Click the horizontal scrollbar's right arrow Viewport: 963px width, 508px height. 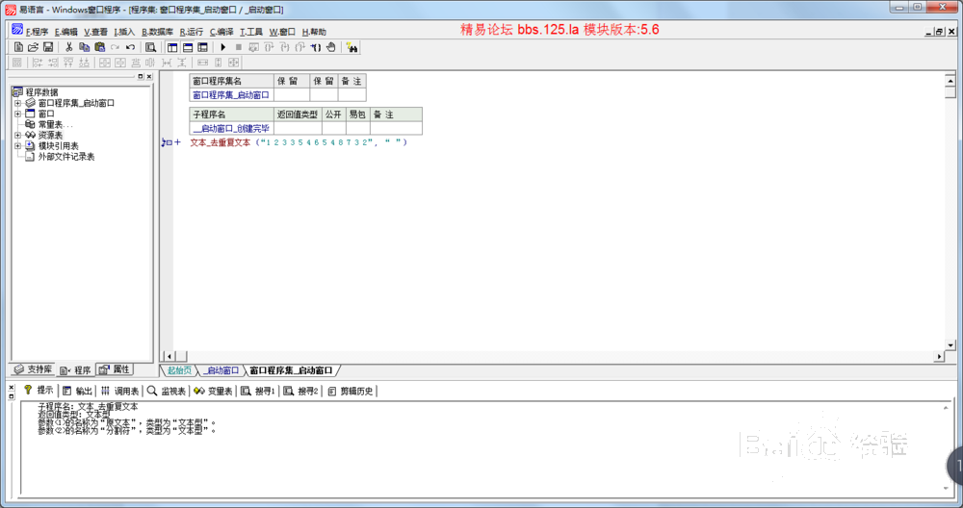tap(938, 357)
